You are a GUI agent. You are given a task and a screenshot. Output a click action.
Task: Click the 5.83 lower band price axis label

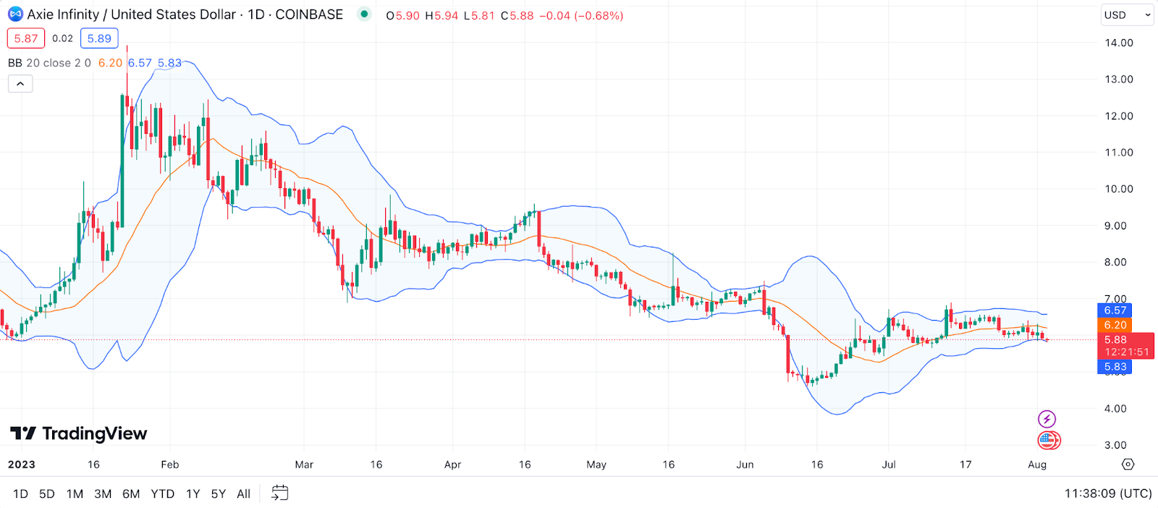pos(1115,367)
